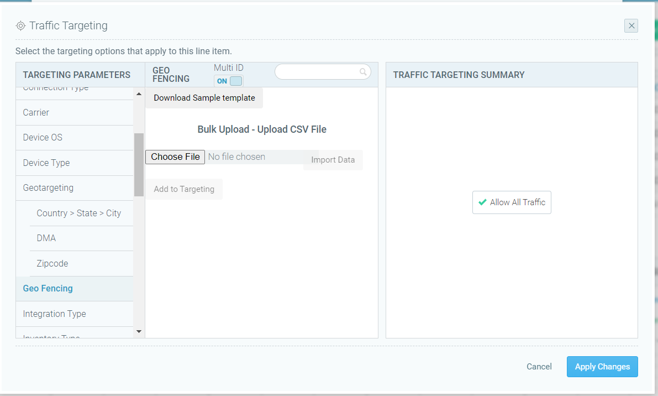
Task: Select Geo Fencing parameter
Action: point(75,289)
